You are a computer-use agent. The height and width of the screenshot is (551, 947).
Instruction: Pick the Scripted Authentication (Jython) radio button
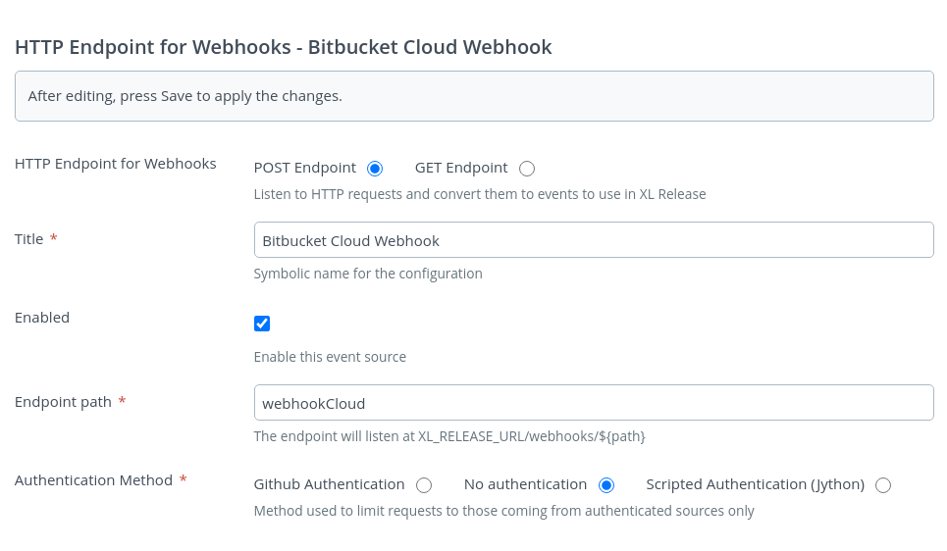883,485
